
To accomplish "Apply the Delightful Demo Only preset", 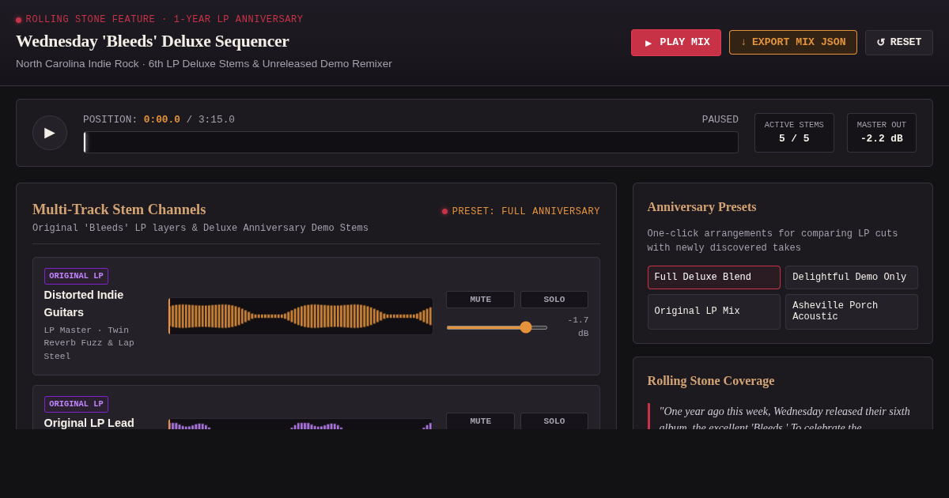I will point(852,277).
